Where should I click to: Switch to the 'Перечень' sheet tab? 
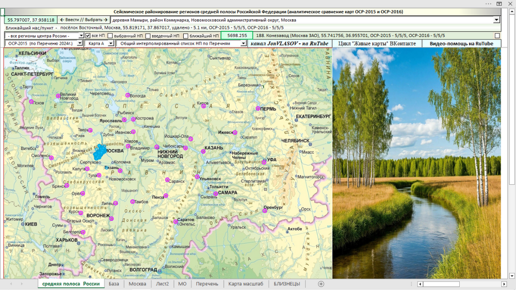[x=207, y=284]
